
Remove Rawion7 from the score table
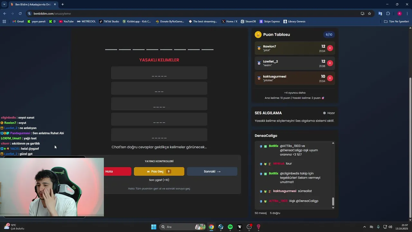click(x=330, y=48)
